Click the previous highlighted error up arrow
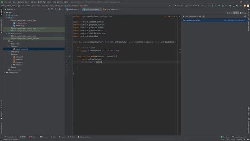This screenshot has height=141, width=250. pos(177,16)
